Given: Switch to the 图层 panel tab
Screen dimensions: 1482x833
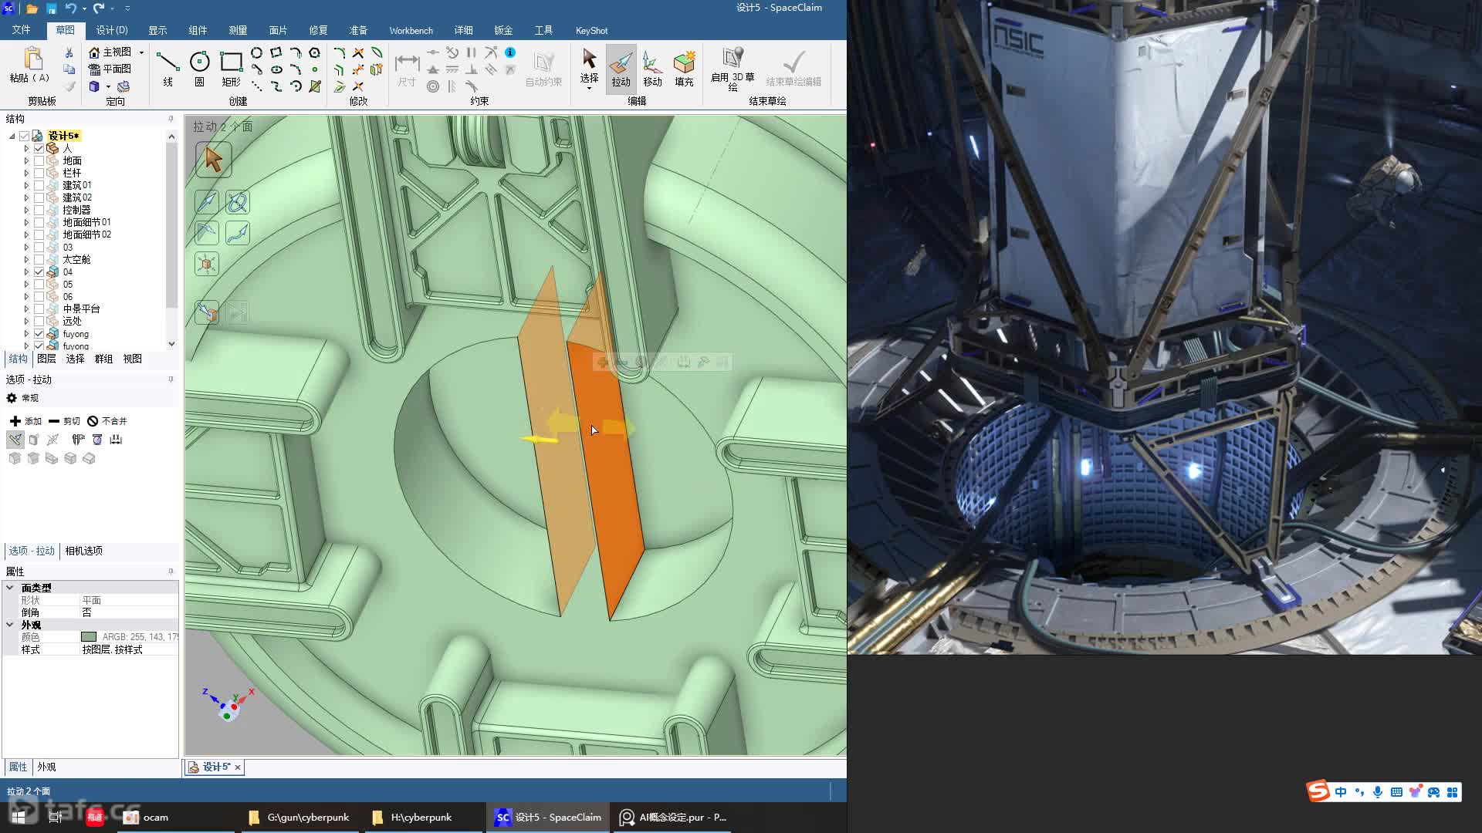Looking at the screenshot, I should point(46,359).
